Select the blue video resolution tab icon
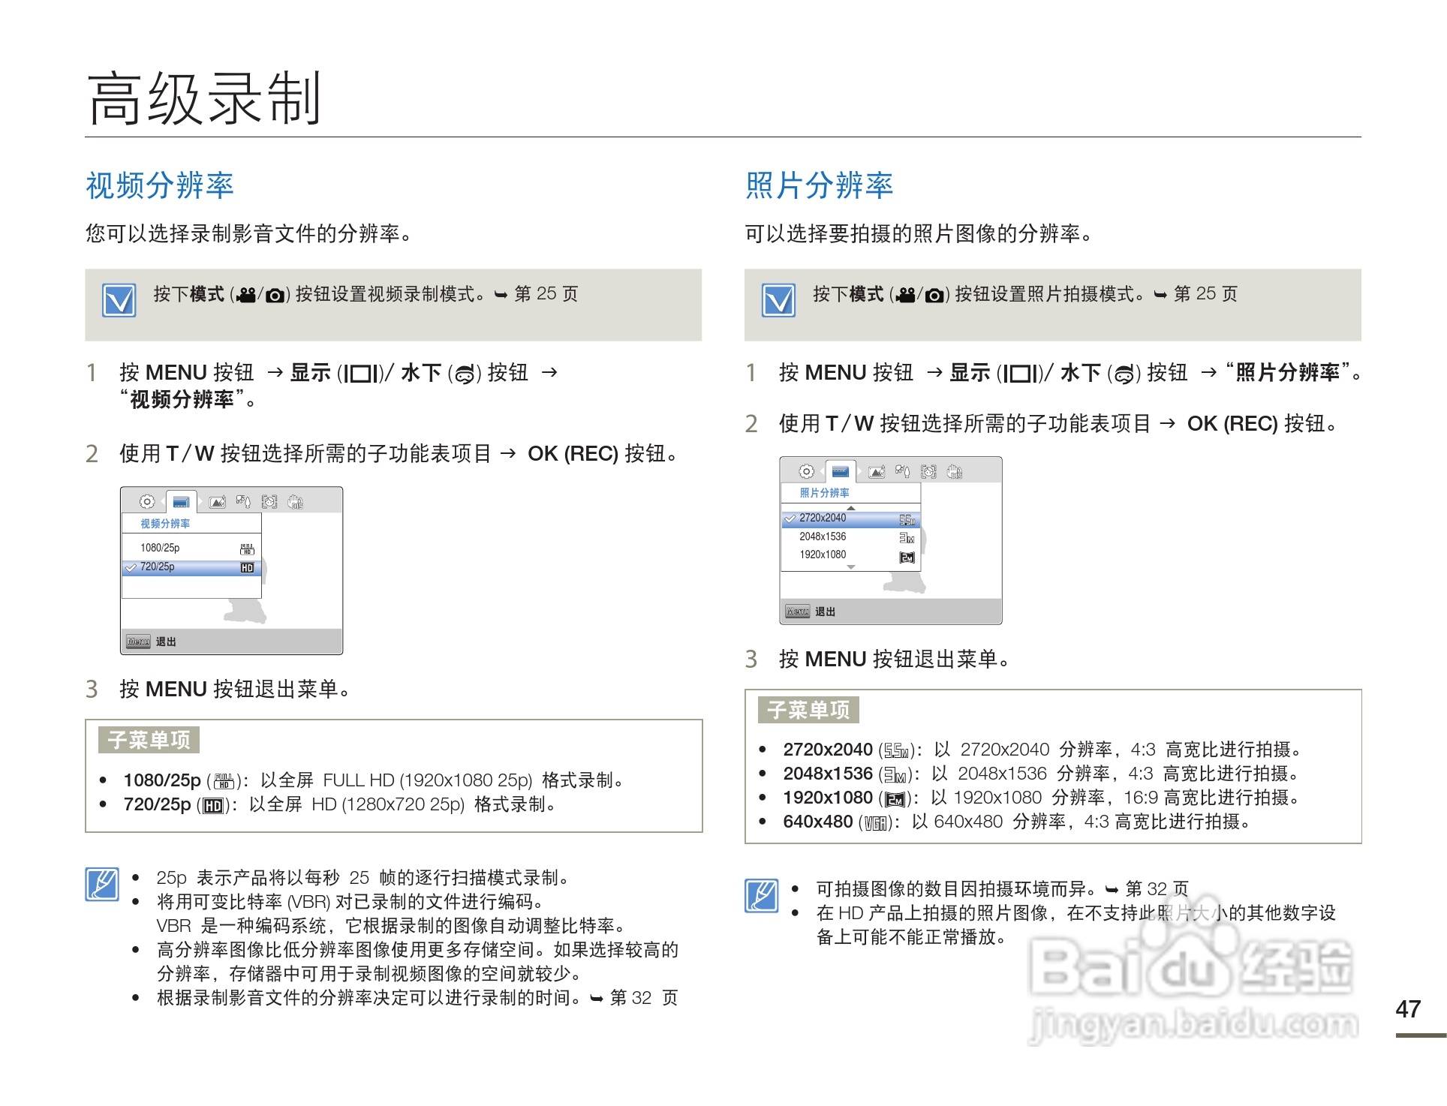 pyautogui.click(x=181, y=502)
